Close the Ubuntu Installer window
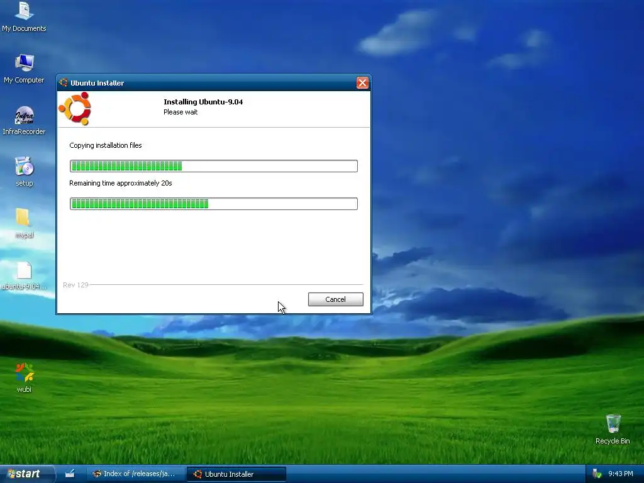The height and width of the screenshot is (483, 644). 362,82
